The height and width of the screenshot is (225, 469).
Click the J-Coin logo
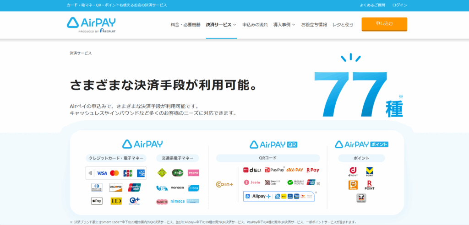click(252, 182)
